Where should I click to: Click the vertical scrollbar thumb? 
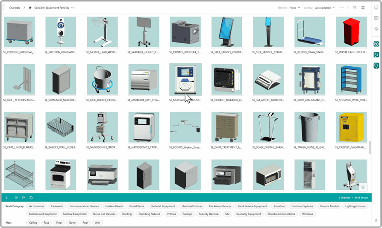(370, 147)
